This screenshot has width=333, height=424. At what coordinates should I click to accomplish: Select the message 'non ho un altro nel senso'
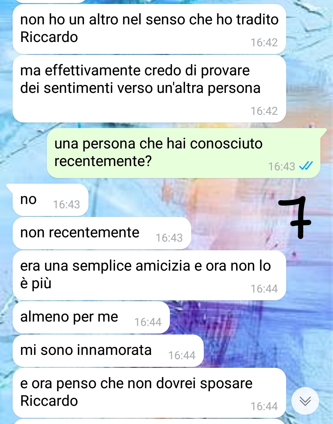point(149,29)
